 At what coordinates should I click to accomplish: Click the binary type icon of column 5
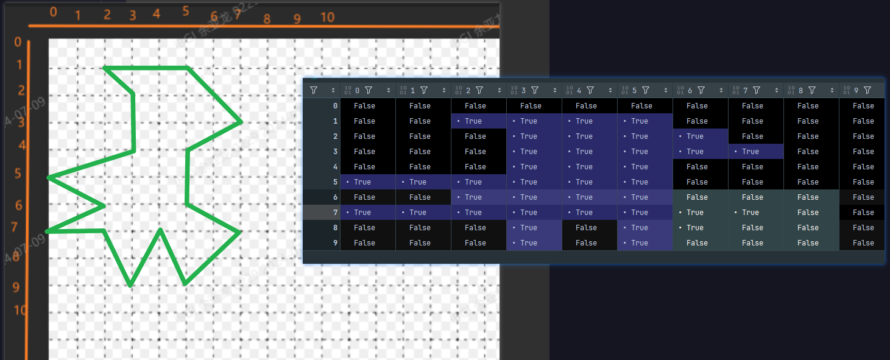point(625,90)
